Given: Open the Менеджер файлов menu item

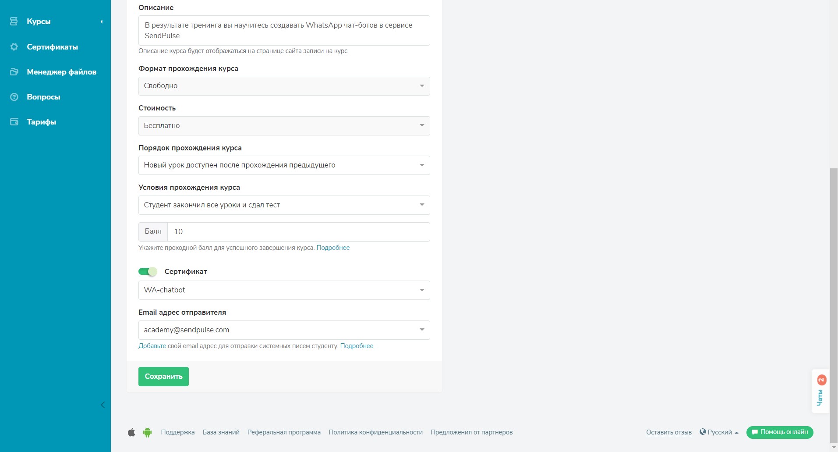Looking at the screenshot, I should 61,72.
